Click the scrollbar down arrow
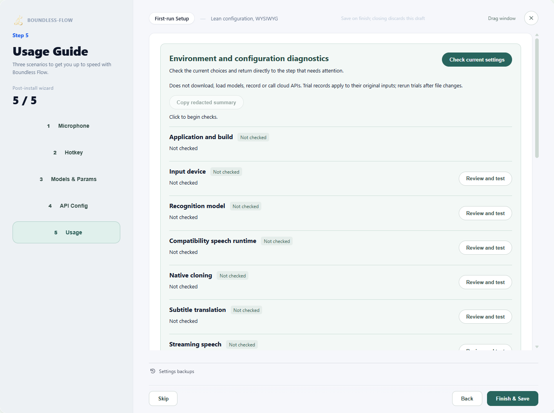Screen dimensions: 554x413 [x=537, y=347]
